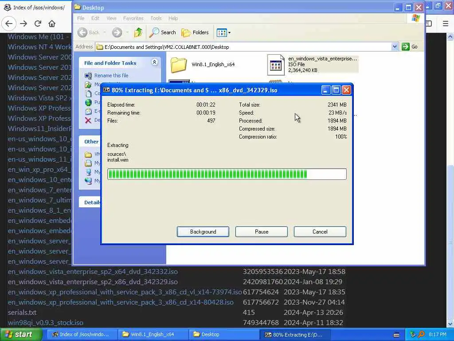Click browser tab Index of /isos/windows/
The height and width of the screenshot is (341, 454).
pos(35,8)
